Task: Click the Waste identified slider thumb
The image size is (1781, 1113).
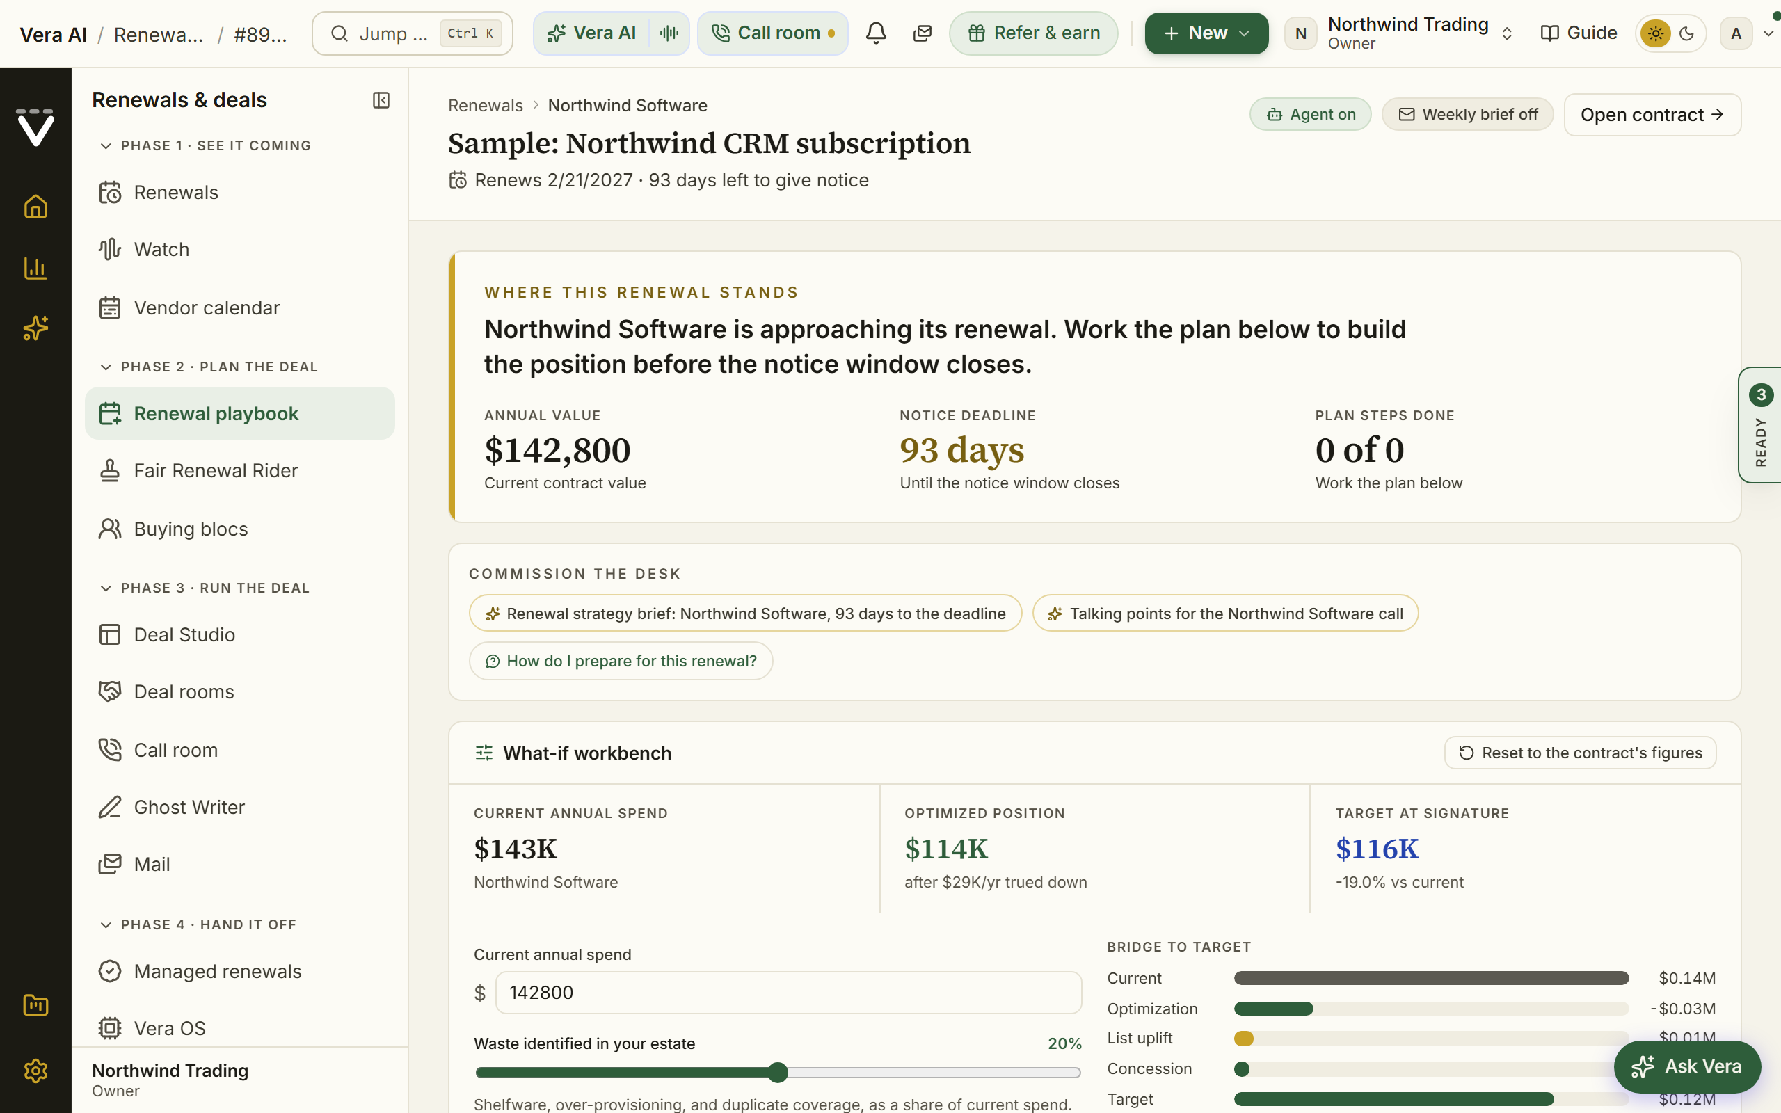Action: [778, 1073]
